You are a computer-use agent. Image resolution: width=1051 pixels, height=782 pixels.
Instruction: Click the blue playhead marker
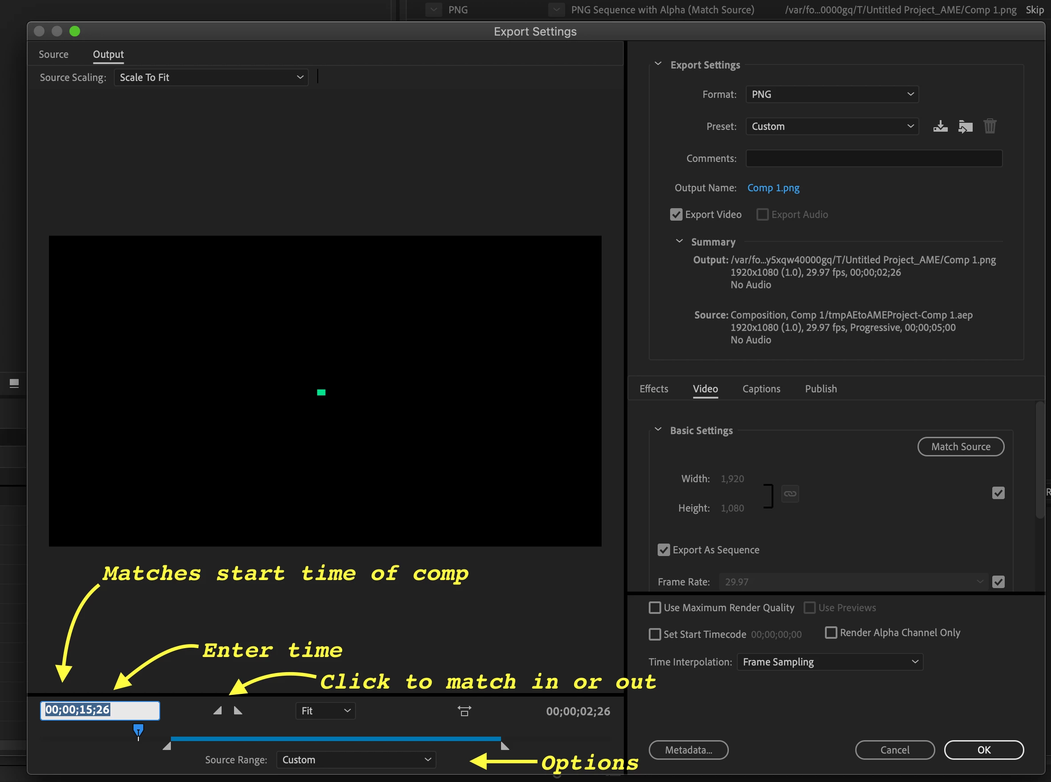pos(138,730)
